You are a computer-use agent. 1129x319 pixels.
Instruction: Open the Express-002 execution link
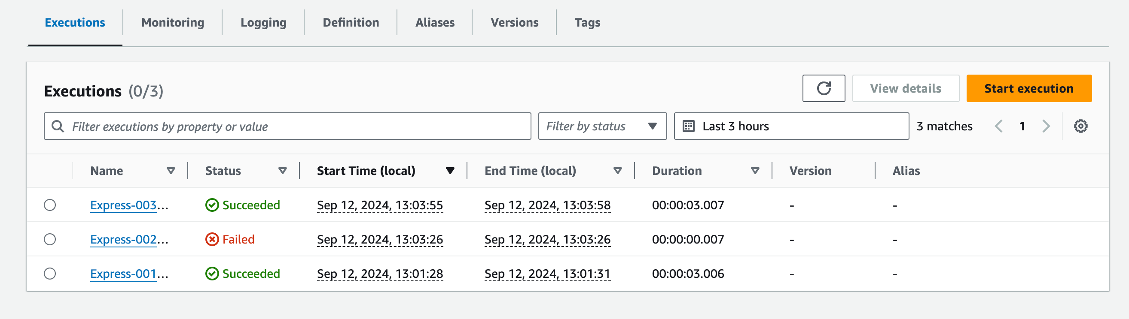(x=124, y=240)
